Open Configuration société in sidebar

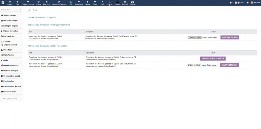tap(11, 76)
